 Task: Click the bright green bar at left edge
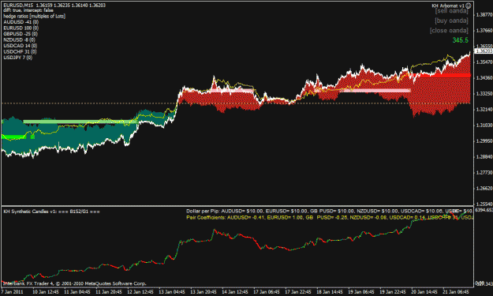pyautogui.click(x=14, y=137)
